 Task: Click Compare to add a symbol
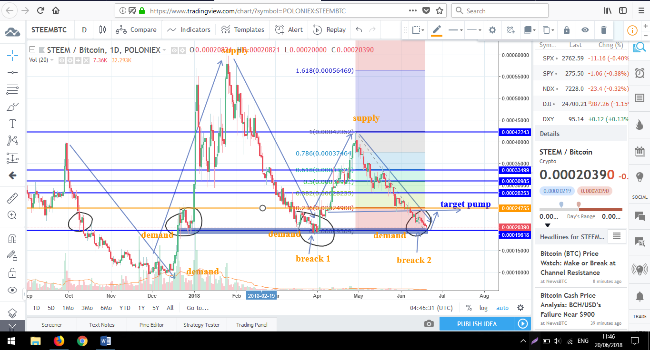(136, 29)
